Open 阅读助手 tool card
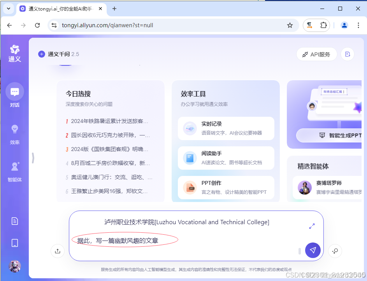Screen dimensions: 367x281 point(226,158)
